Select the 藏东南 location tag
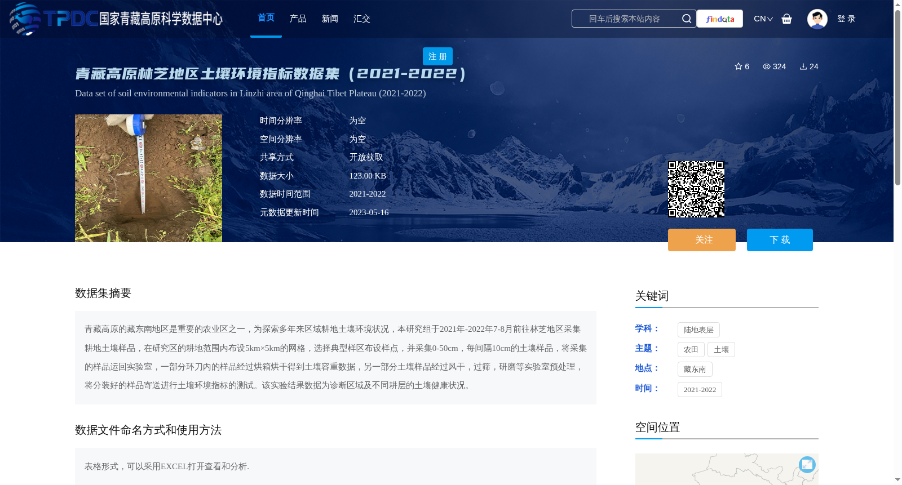The width and height of the screenshot is (902, 485). click(x=695, y=370)
